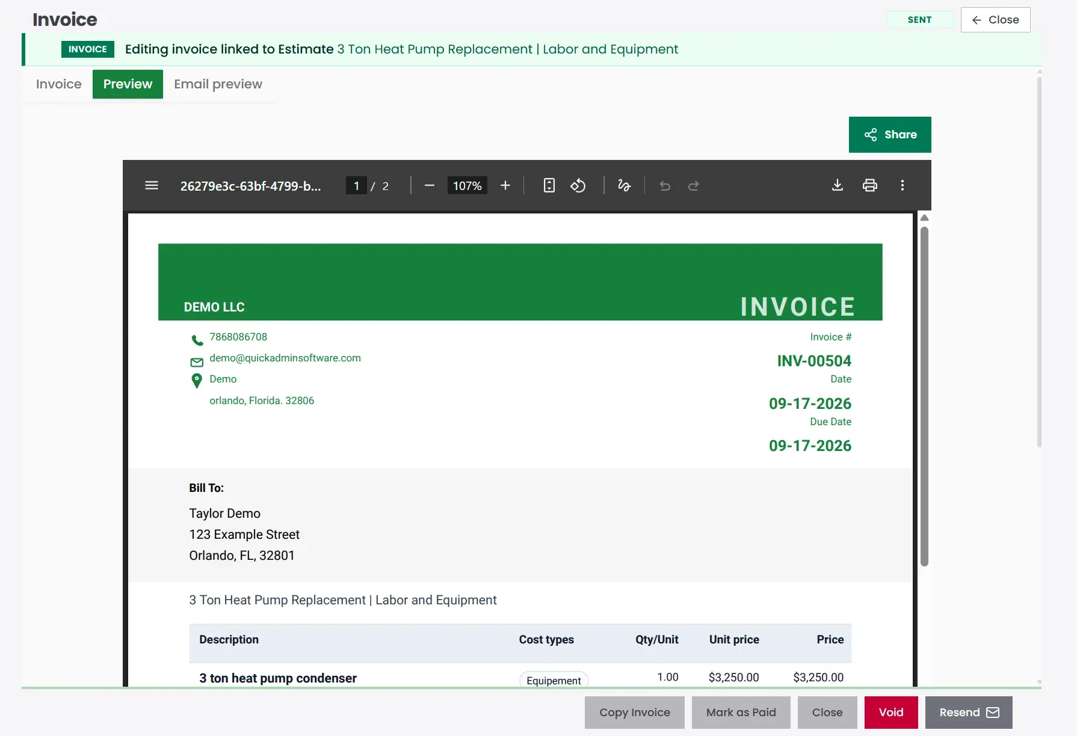Image resolution: width=1077 pixels, height=736 pixels.
Task: Click the fit to page icon
Action: pyautogui.click(x=549, y=186)
